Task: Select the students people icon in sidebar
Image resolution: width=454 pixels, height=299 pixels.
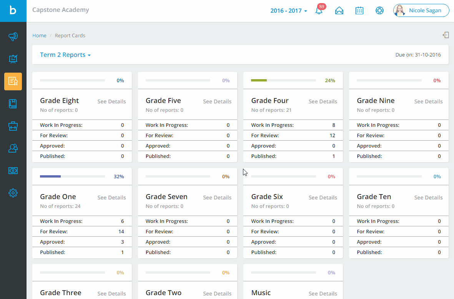Action: 13,148
